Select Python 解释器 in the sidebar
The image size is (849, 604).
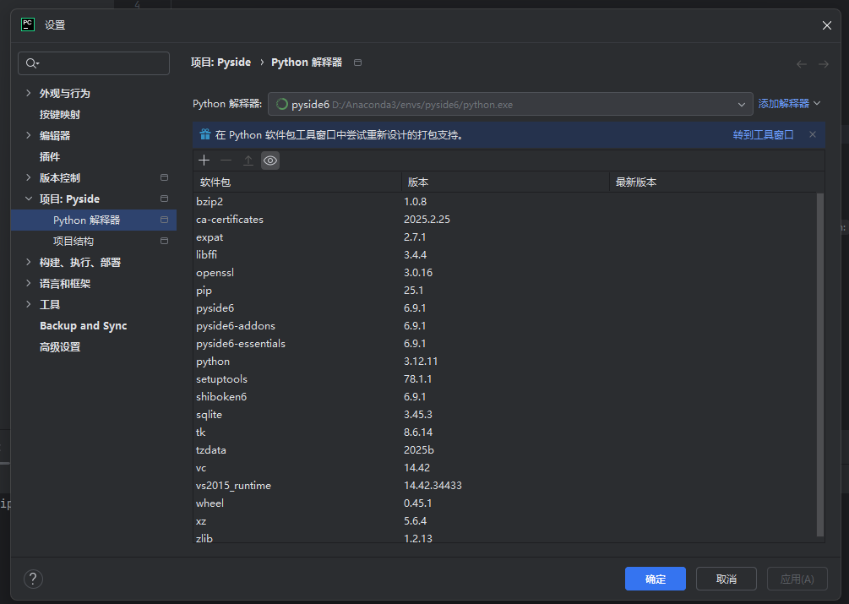(94, 220)
